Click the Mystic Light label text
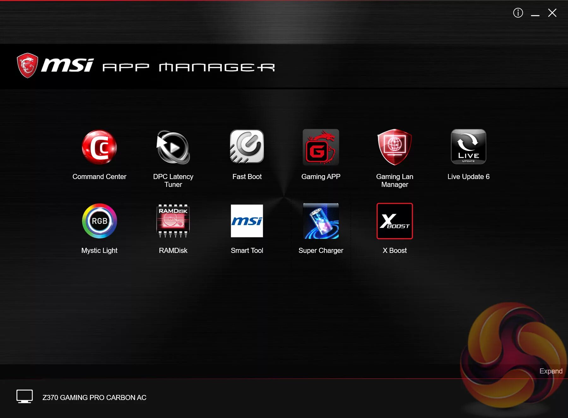Screen dimensions: 568x418 pos(99,251)
